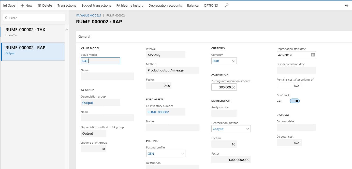Expand the Currency RUB dropdown
Screen dimensions: 352x169
click(x=234, y=61)
